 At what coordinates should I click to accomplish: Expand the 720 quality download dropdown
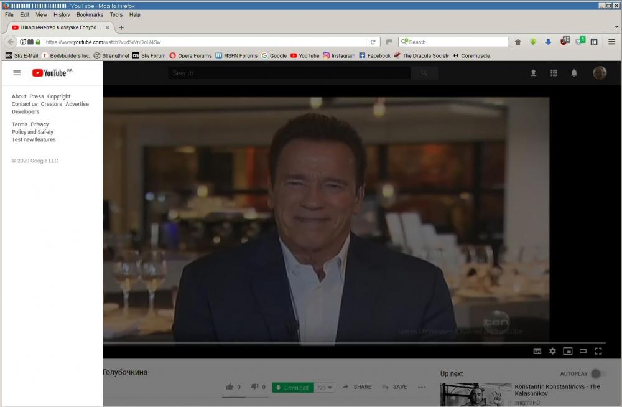tap(325, 387)
